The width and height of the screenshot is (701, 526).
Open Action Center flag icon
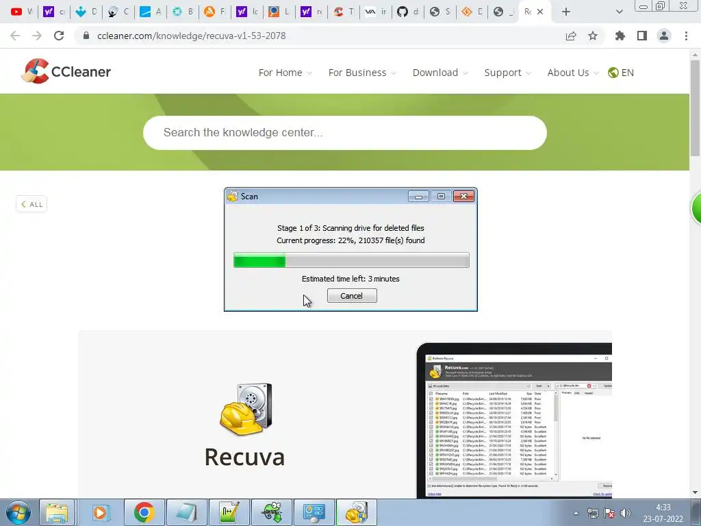pyautogui.click(x=609, y=513)
